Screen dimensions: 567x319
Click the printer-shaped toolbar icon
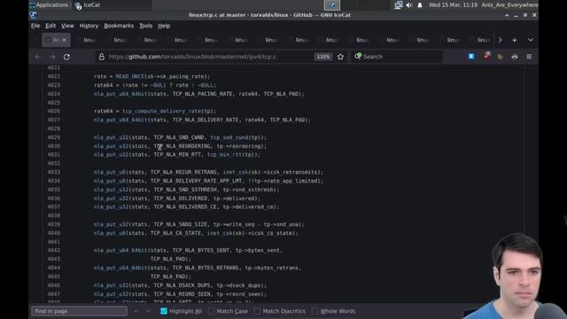pos(515,57)
